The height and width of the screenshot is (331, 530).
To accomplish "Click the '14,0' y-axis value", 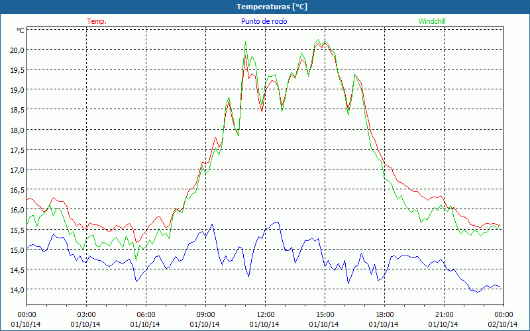I will tap(18, 290).
